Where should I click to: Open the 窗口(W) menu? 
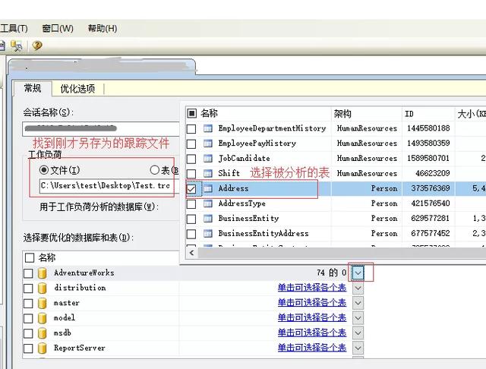click(58, 29)
